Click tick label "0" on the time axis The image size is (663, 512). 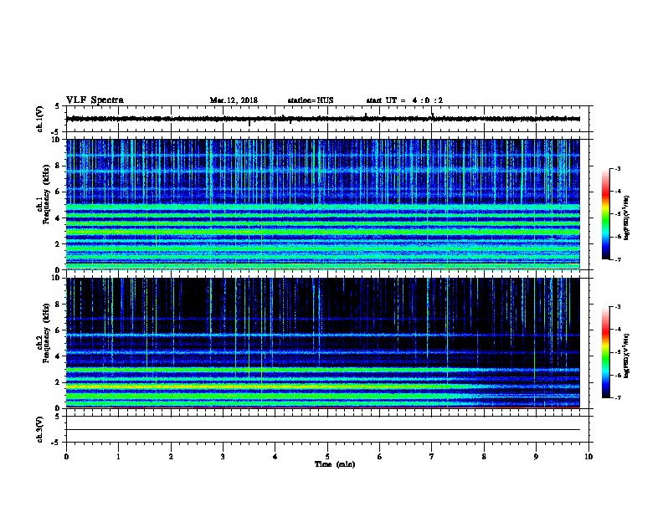(66, 456)
